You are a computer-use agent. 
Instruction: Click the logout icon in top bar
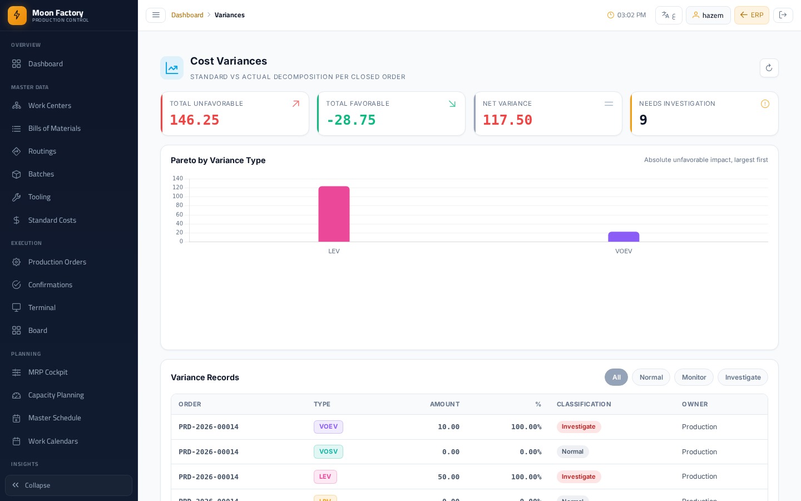[x=783, y=15]
